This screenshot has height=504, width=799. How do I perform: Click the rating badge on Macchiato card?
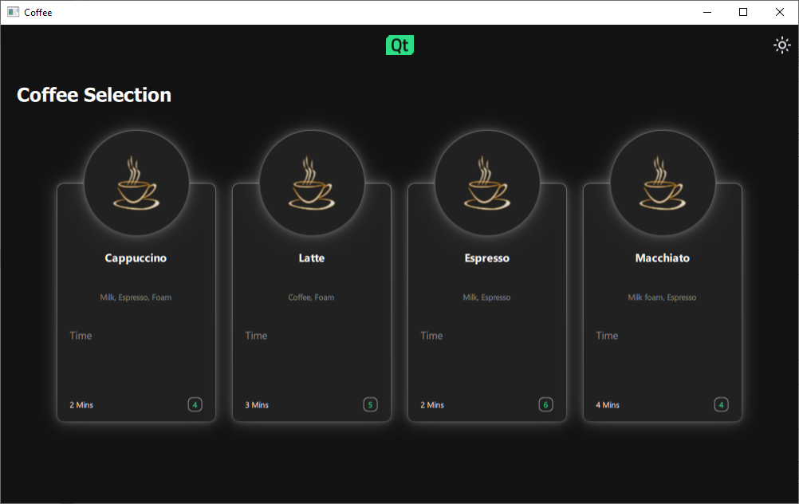(721, 404)
